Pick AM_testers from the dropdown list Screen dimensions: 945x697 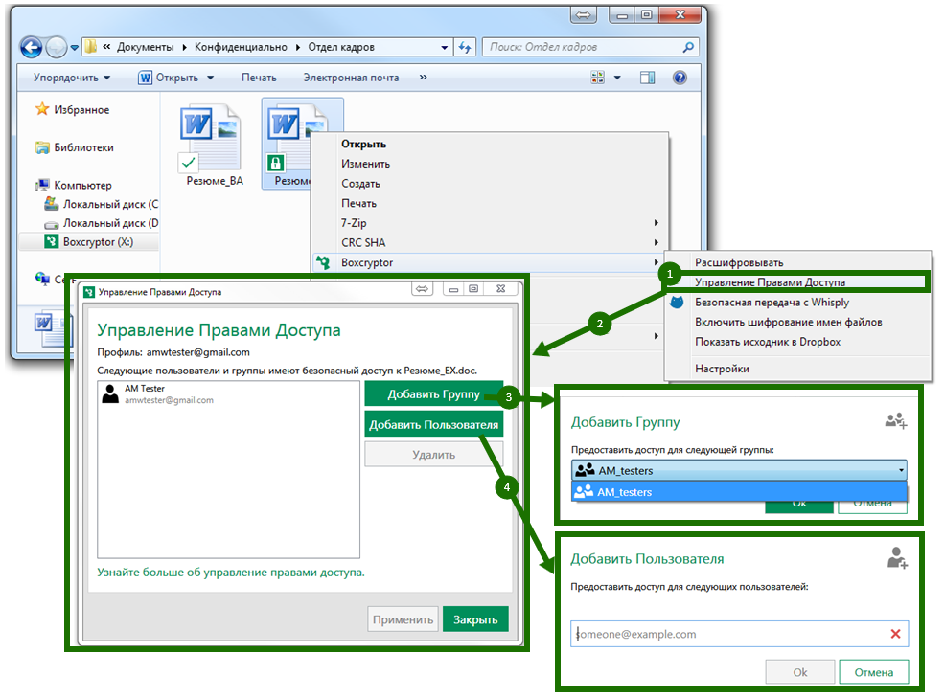739,492
